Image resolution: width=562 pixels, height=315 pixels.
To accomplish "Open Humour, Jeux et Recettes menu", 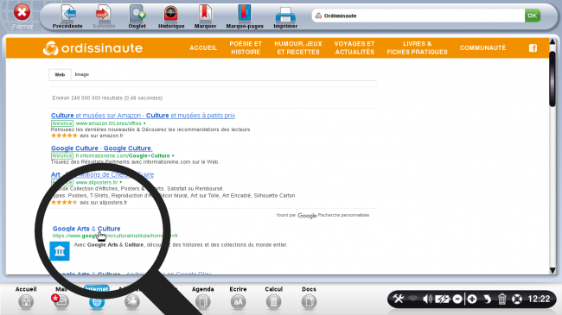I will click(x=298, y=48).
